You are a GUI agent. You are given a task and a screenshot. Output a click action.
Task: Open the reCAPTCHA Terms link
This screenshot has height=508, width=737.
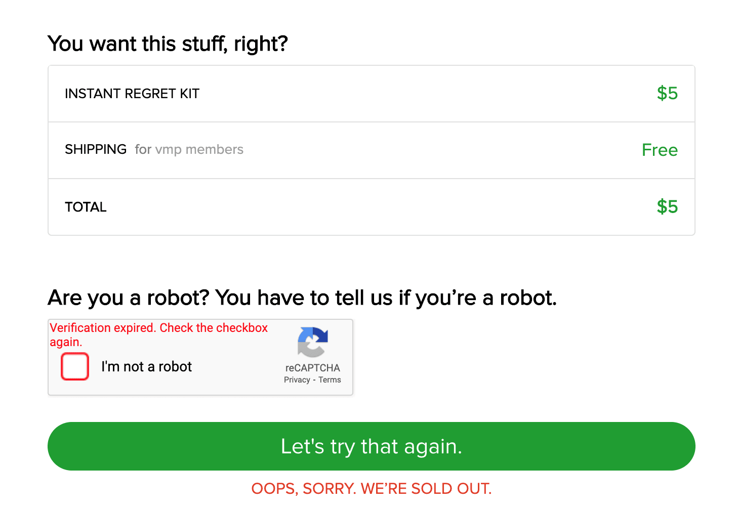click(x=330, y=380)
